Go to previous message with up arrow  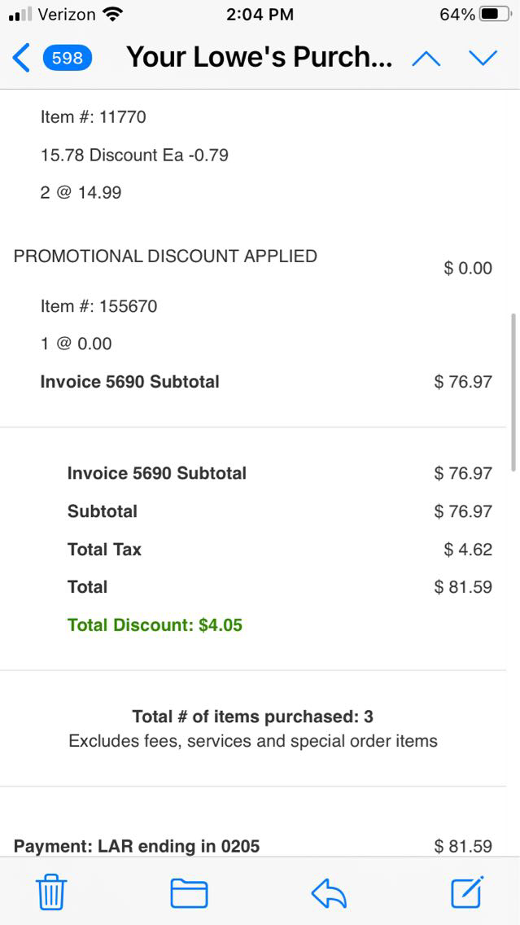click(426, 58)
